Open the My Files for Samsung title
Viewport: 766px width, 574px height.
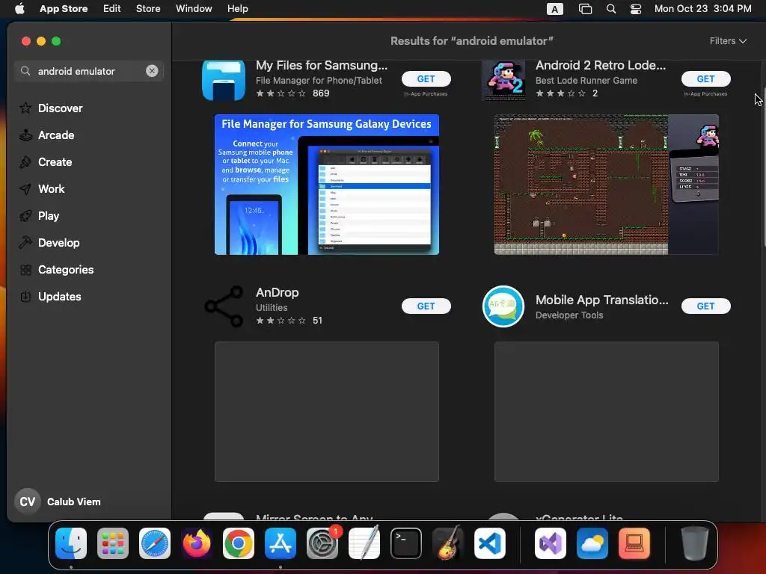322,66
